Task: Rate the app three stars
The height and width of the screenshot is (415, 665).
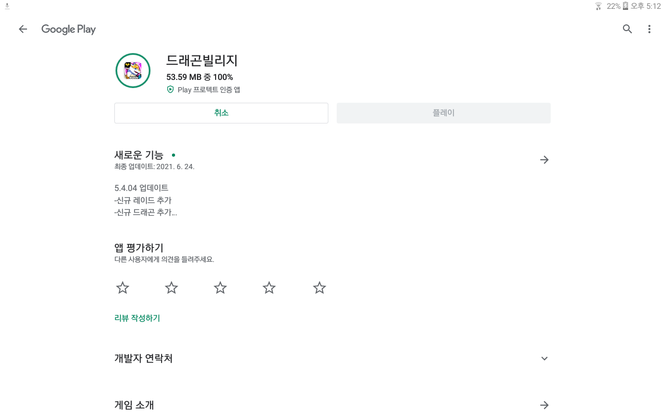Action: click(220, 288)
